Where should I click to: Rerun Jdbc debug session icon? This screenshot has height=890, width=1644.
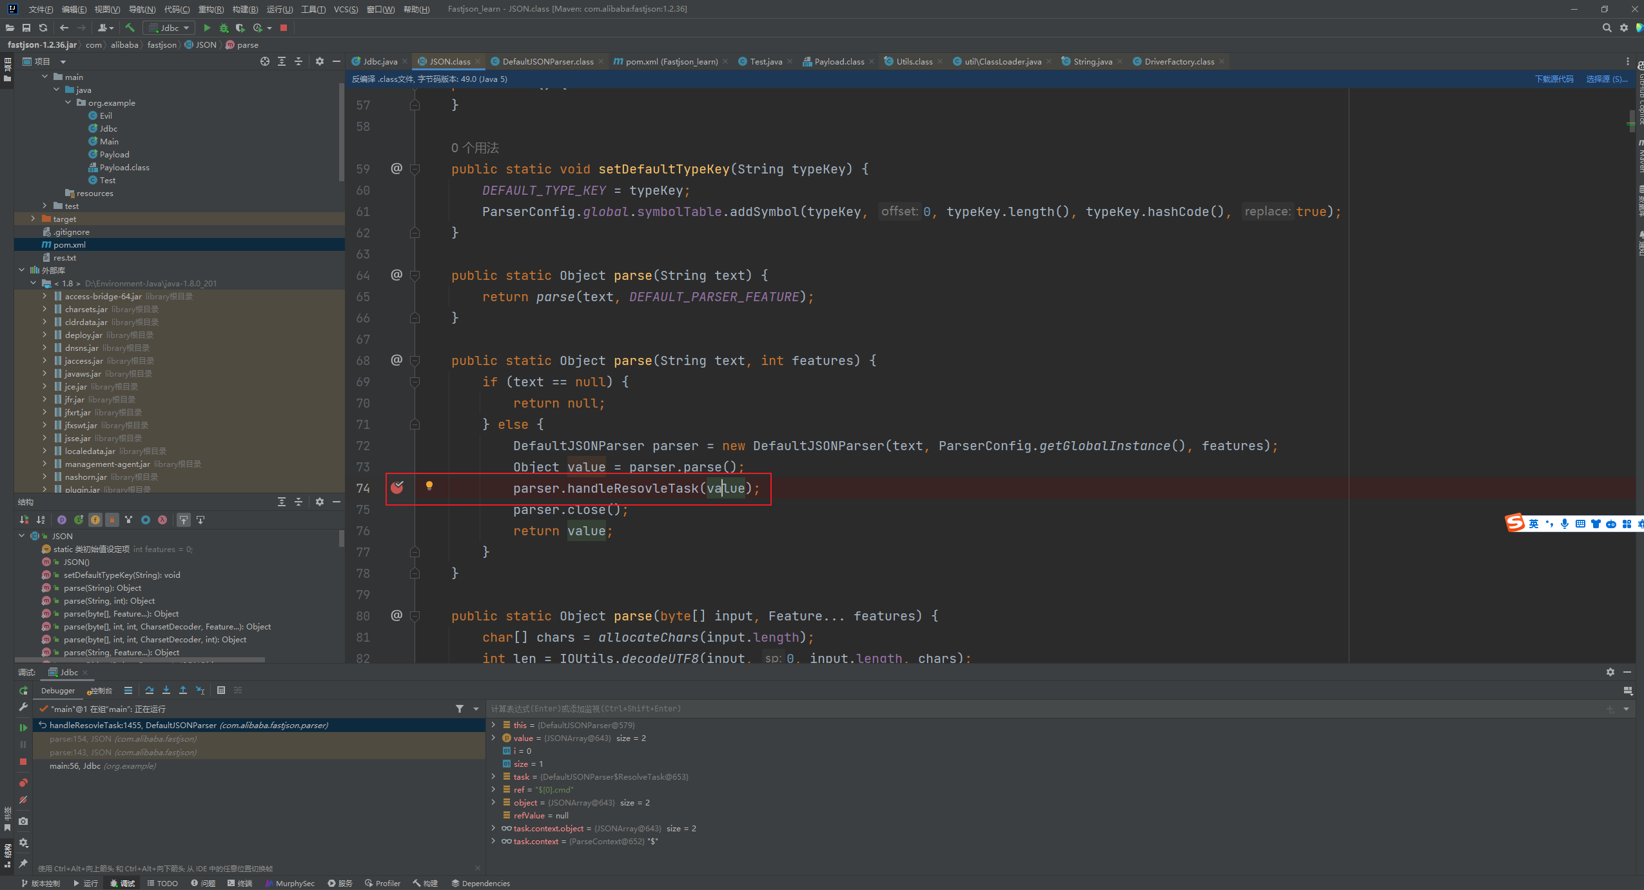tap(23, 691)
